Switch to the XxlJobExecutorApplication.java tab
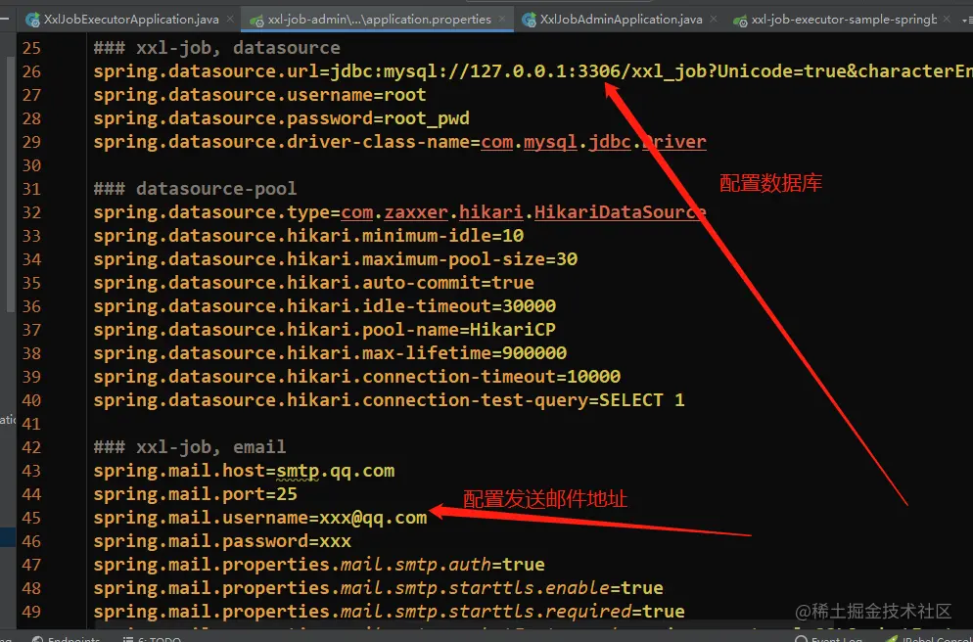This screenshot has height=642, width=973. click(x=131, y=20)
